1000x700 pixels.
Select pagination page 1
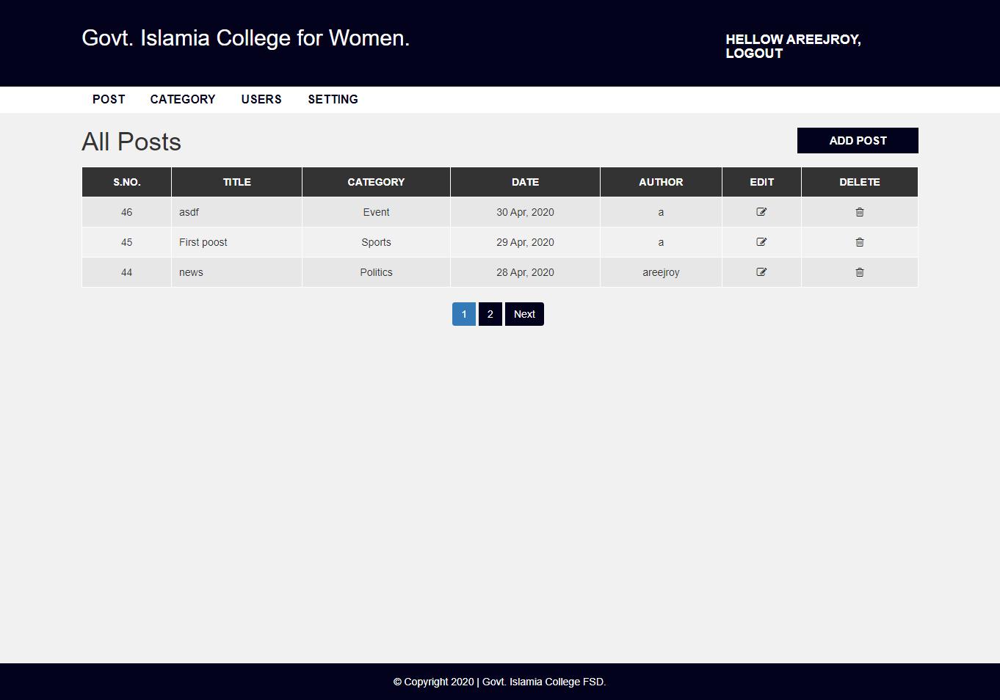tap(463, 314)
